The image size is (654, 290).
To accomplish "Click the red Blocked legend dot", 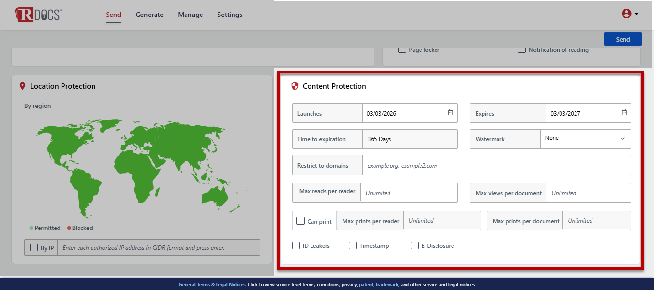I will point(69,228).
